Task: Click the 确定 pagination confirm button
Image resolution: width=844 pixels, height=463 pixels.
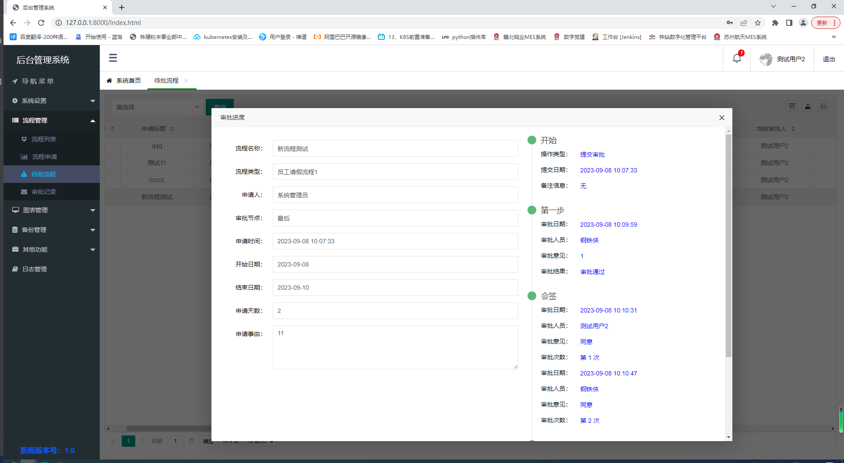Action: tap(208, 441)
